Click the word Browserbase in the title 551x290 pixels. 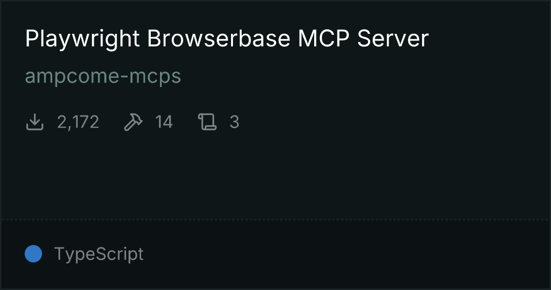click(218, 39)
